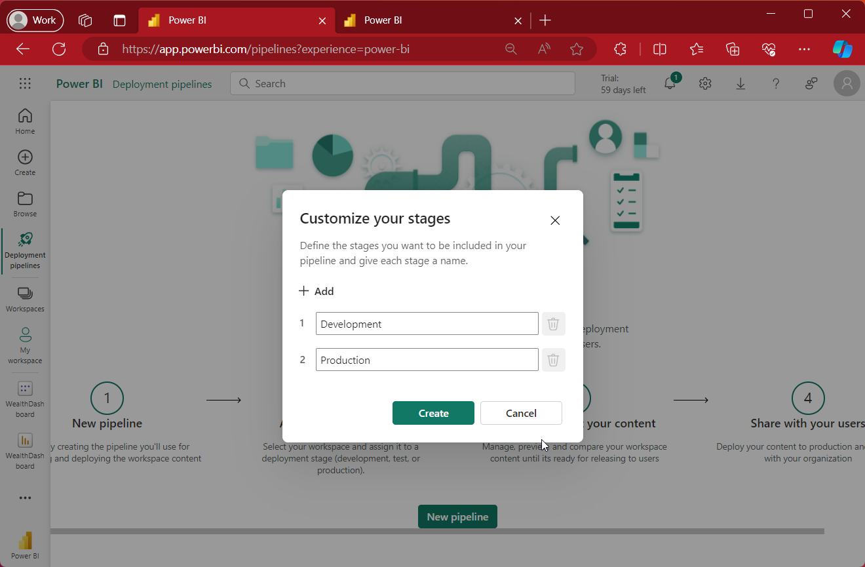The height and width of the screenshot is (567, 865).
Task: Open the Workspaces panel
Action: tap(24, 297)
